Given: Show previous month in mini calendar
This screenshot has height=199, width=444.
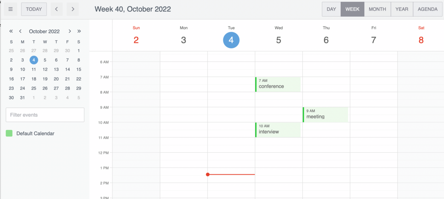Looking at the screenshot, I should click(x=20, y=31).
